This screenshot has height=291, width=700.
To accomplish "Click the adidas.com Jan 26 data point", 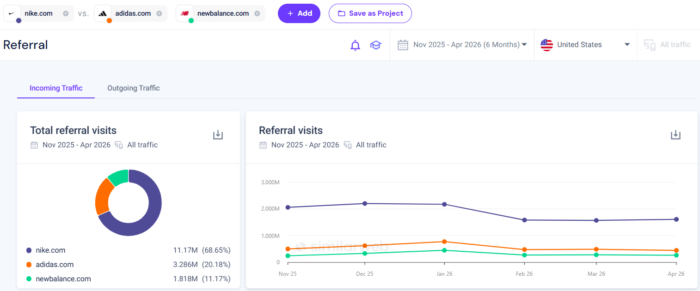I will 444,242.
